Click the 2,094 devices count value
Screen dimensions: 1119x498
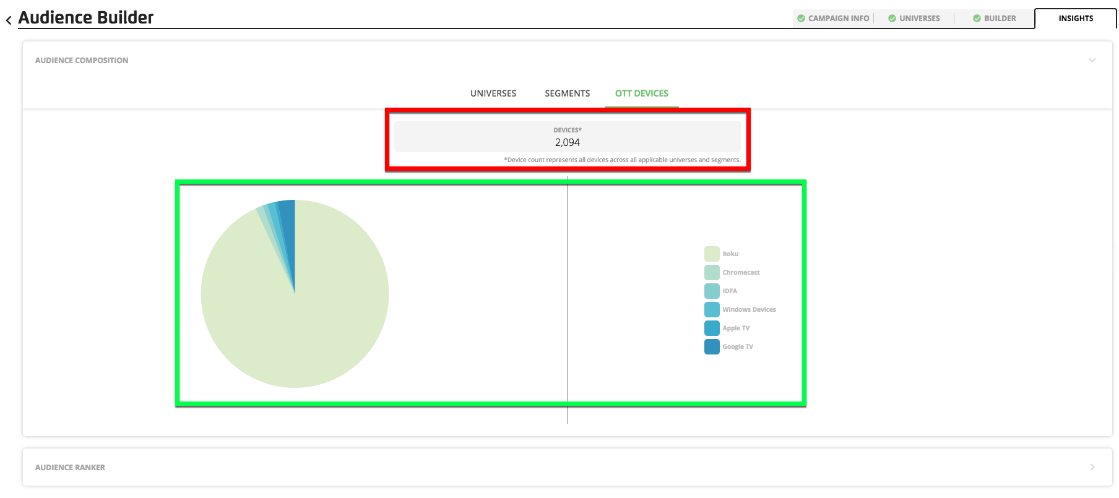point(568,142)
